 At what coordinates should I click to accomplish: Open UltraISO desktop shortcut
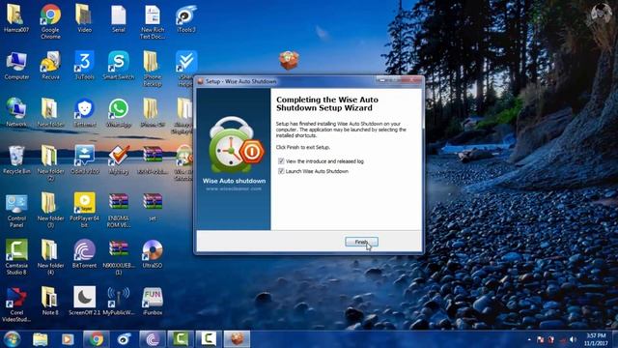pos(153,254)
